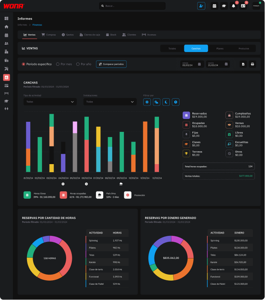Filter by clock time icon
Image resolution: width=265 pixels, height=300 pixels.
[175, 102]
